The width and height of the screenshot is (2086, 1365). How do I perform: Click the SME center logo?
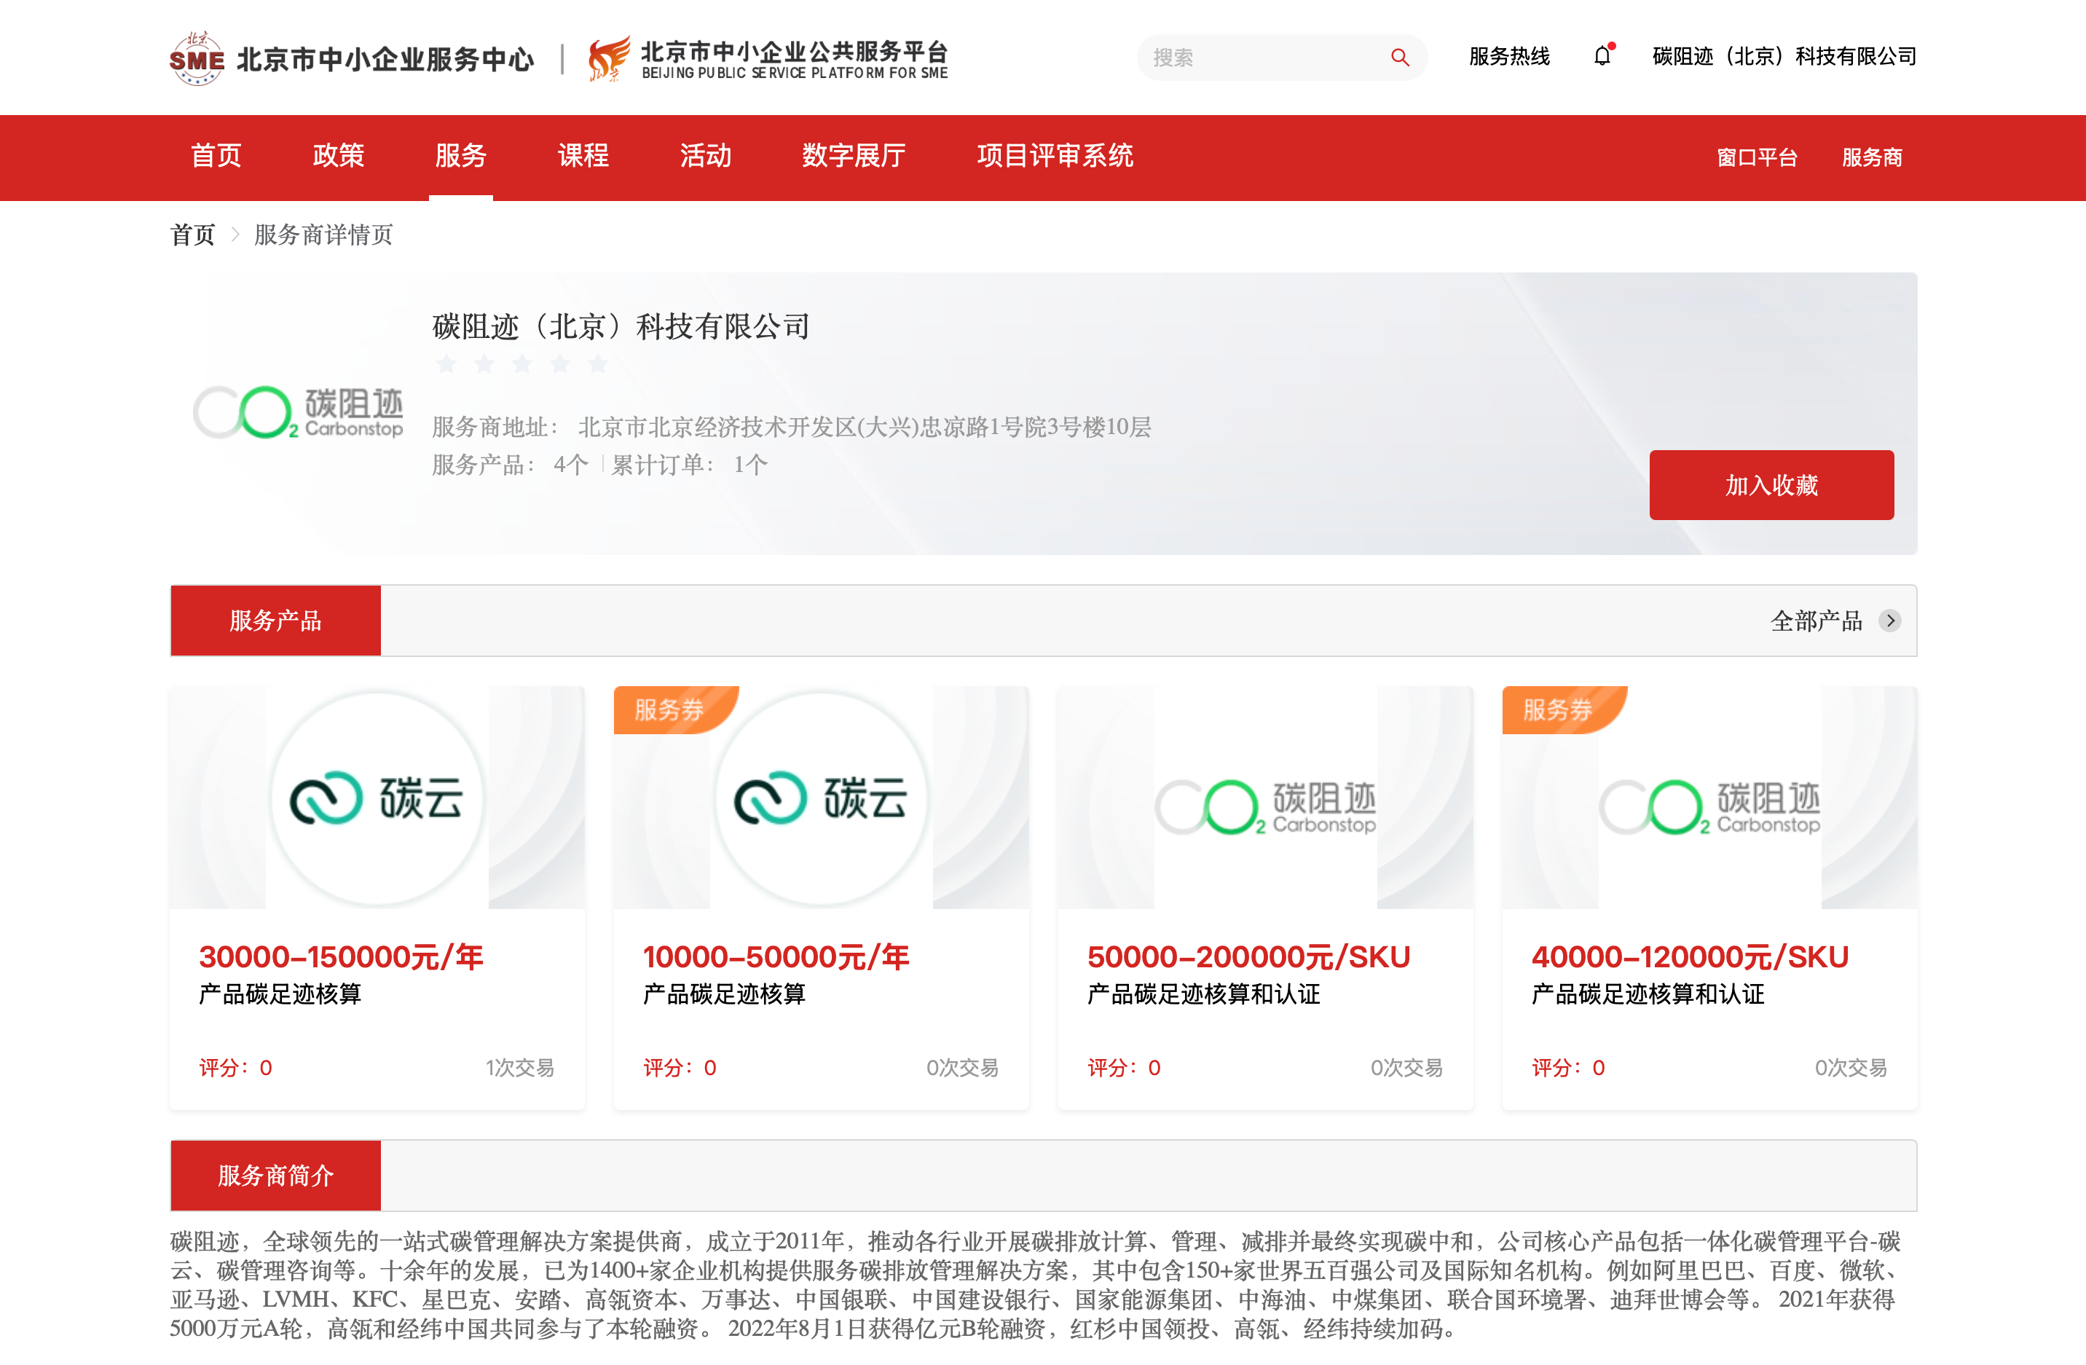197,56
